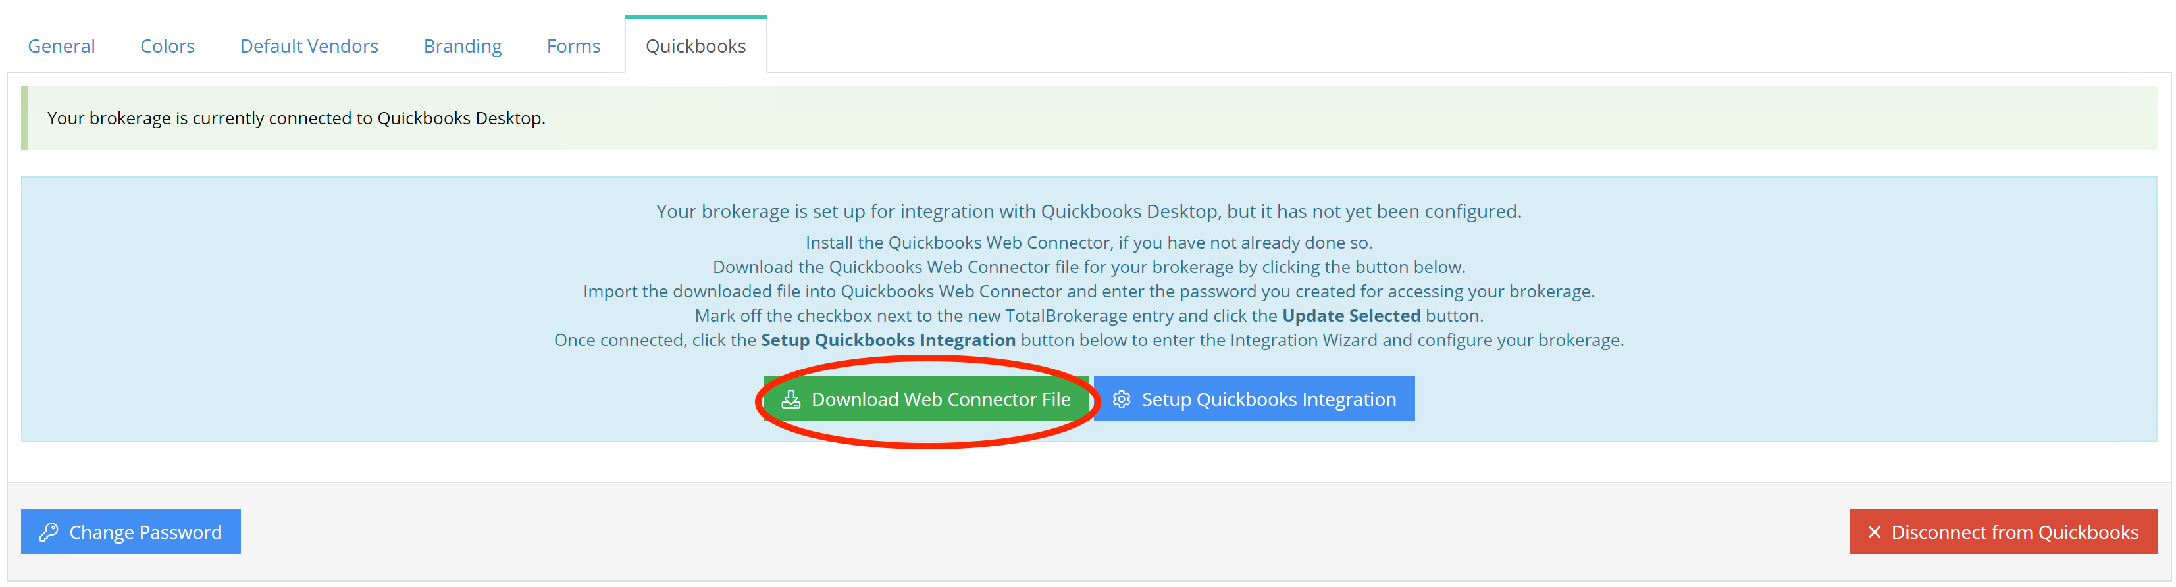The width and height of the screenshot is (2176, 587).
Task: Go to the Branding tab
Action: [462, 45]
